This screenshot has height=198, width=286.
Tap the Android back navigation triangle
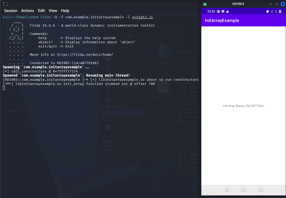(227, 190)
